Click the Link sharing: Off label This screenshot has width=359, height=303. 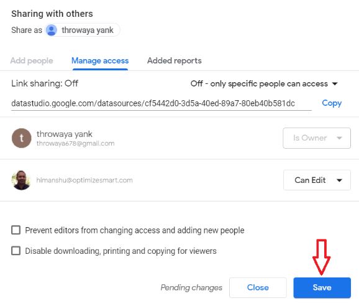click(45, 83)
